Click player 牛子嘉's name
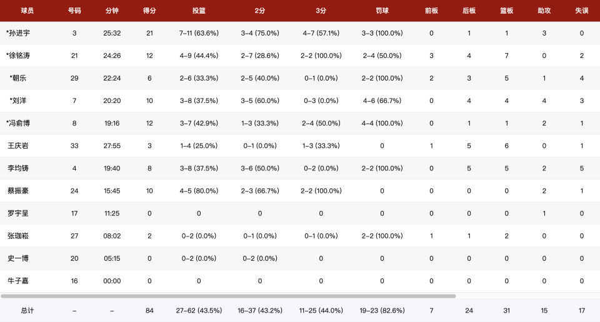Viewport: 600px width, 322px height. tap(18, 281)
